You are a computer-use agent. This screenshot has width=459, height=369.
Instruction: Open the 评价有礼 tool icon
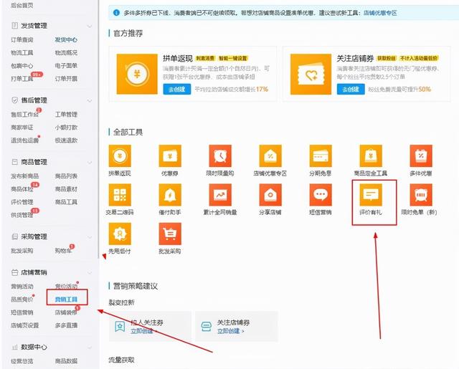371,195
